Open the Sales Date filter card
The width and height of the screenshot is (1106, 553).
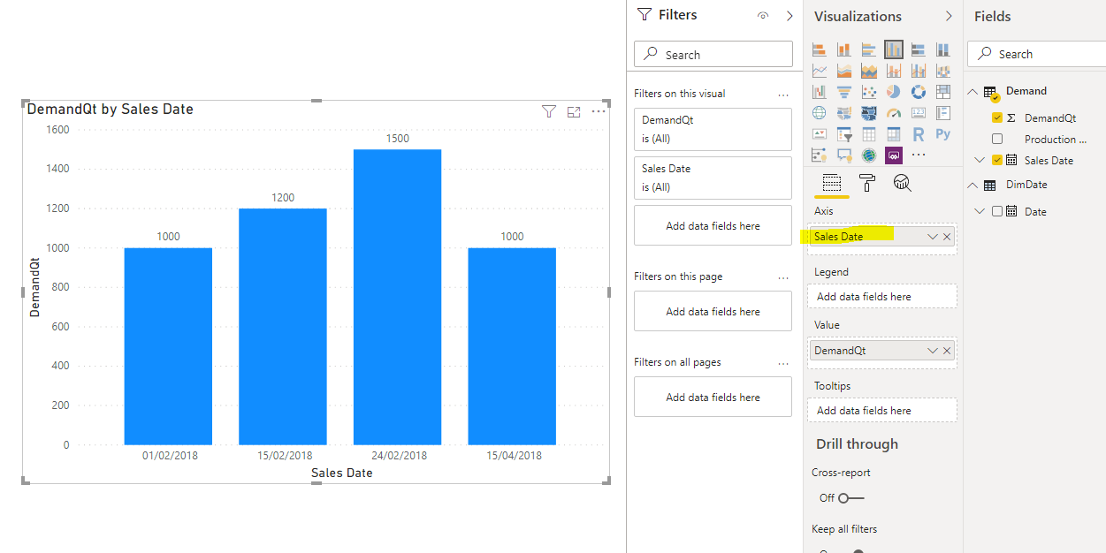pyautogui.click(x=713, y=178)
